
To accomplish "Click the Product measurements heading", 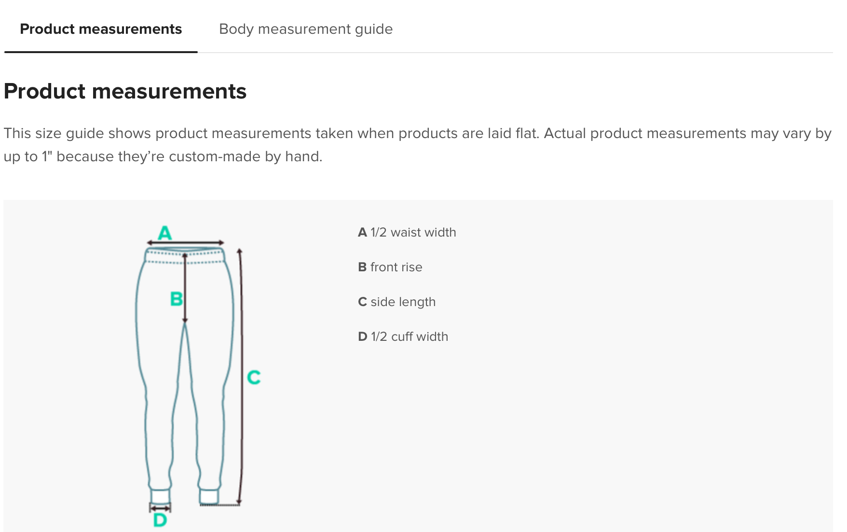I will (x=125, y=91).
